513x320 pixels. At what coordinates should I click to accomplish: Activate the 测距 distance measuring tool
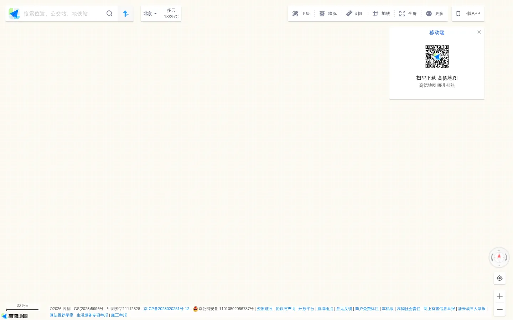(354, 14)
